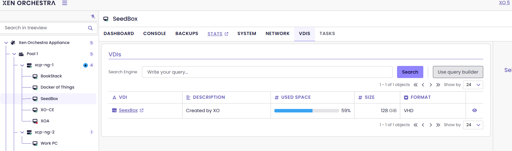512x151 pixels.
Task: Click Use query builder button
Action: pyautogui.click(x=458, y=72)
